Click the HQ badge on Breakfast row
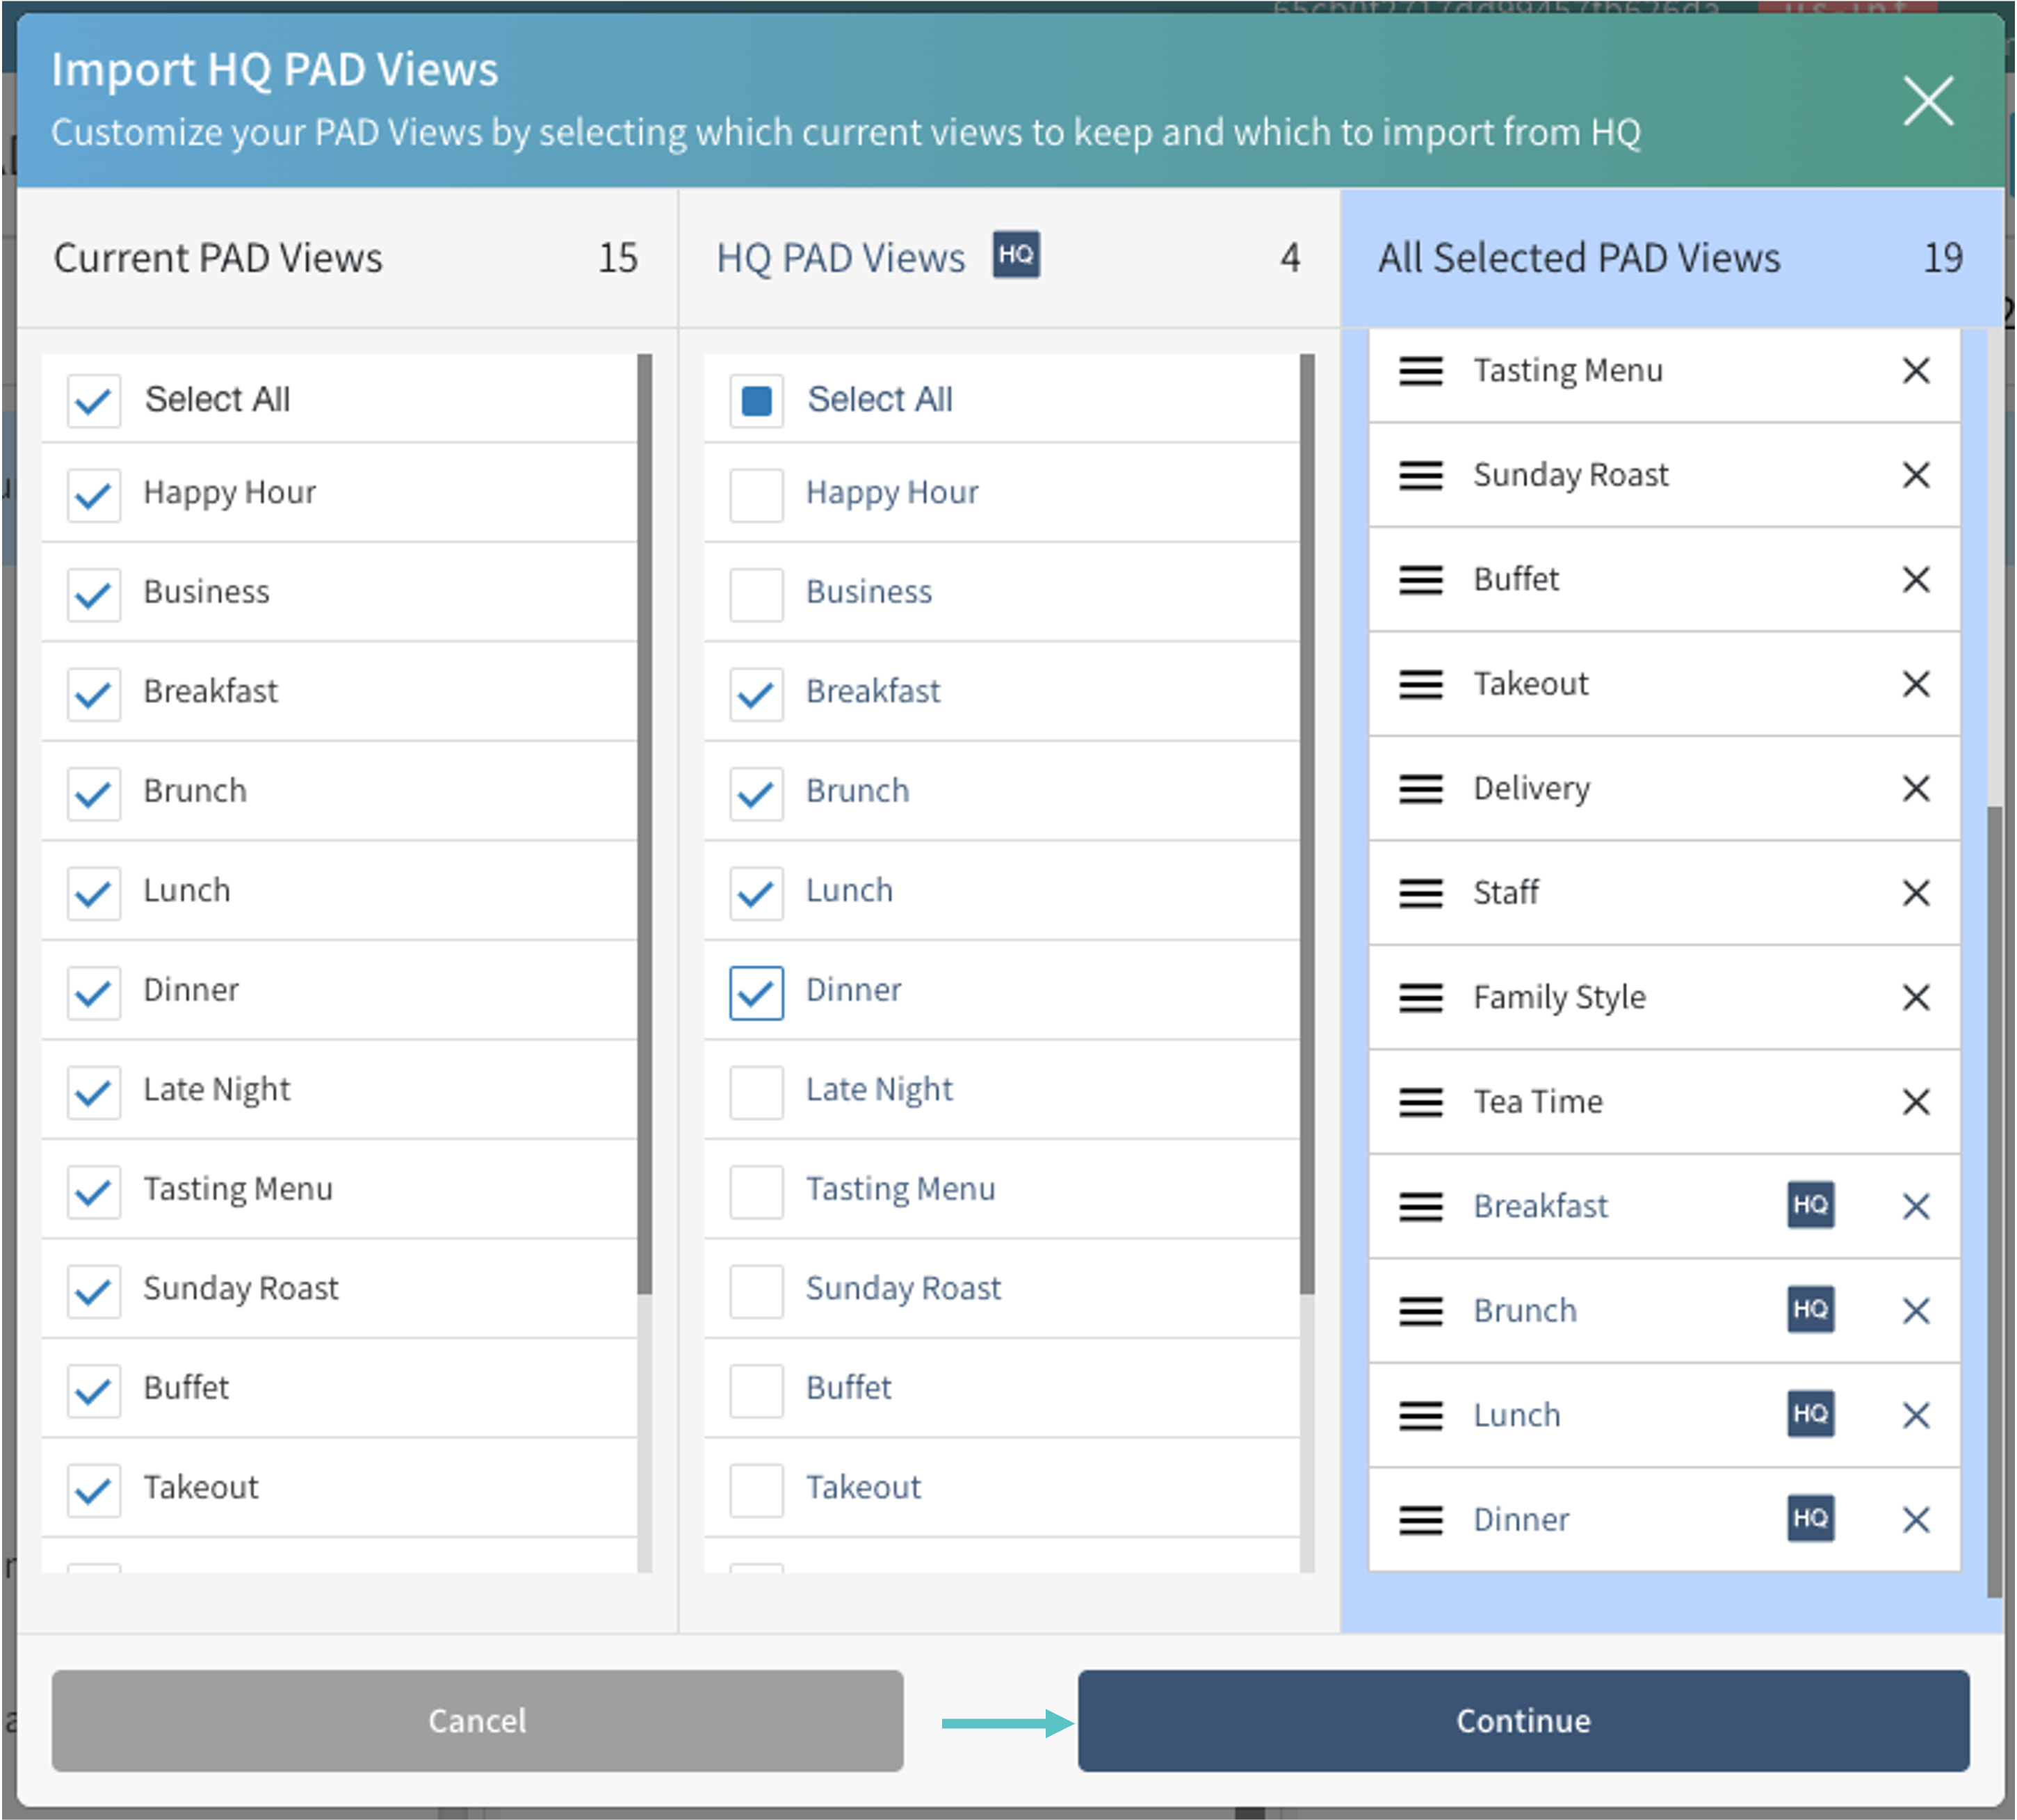 tap(1810, 1205)
